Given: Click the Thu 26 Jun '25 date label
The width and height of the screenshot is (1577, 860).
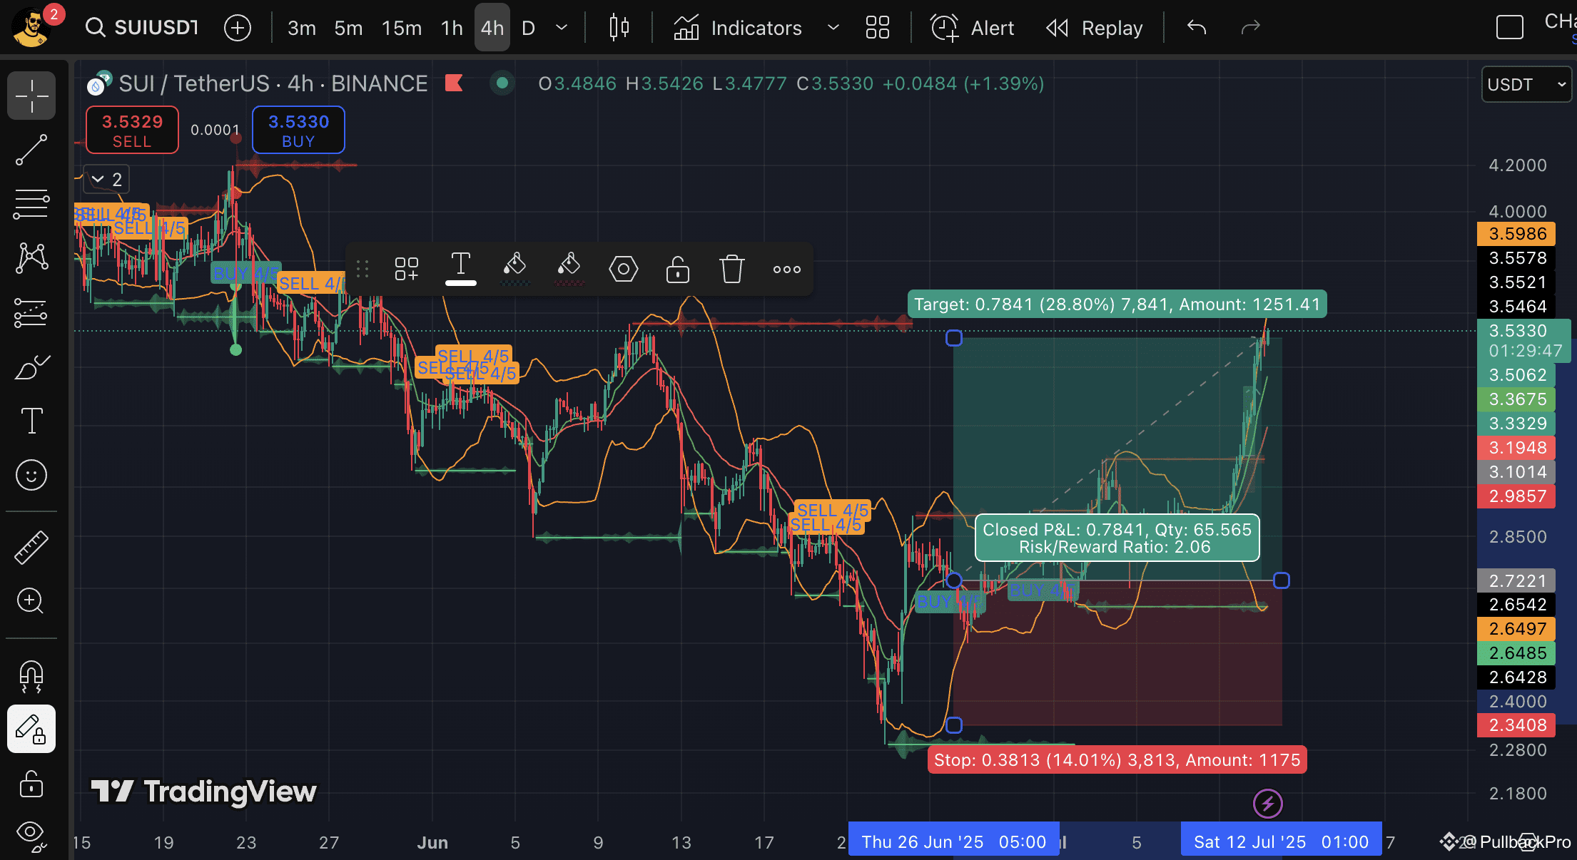Looking at the screenshot, I should coord(954,842).
